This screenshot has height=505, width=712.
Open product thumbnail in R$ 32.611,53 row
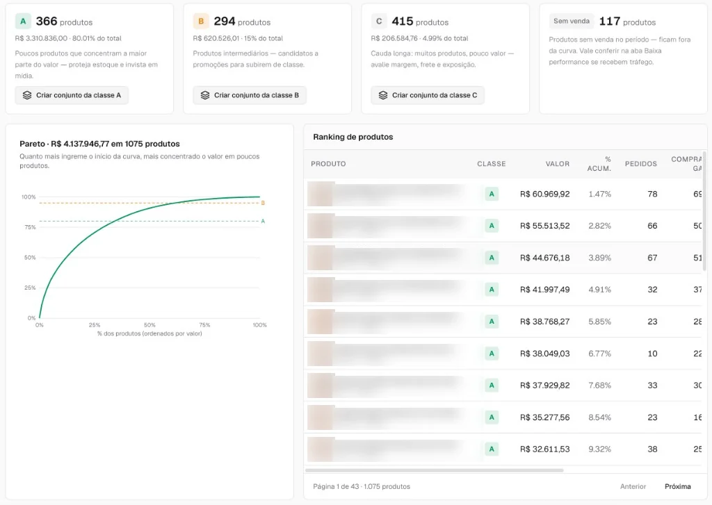321,449
